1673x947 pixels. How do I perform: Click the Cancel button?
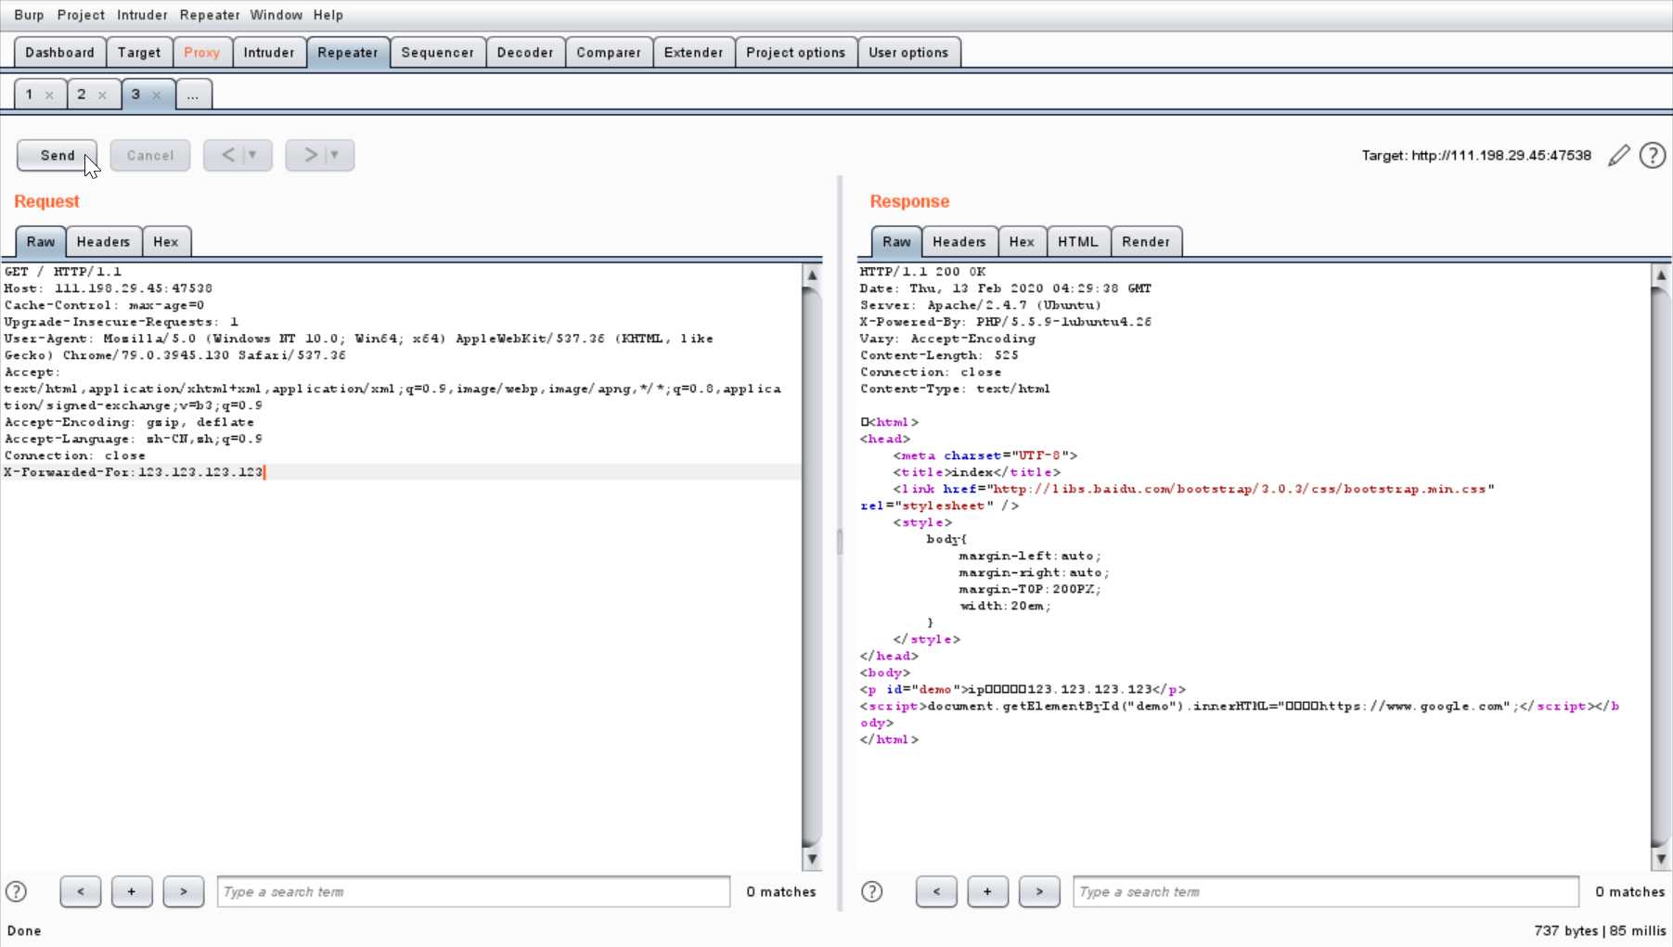pos(150,155)
